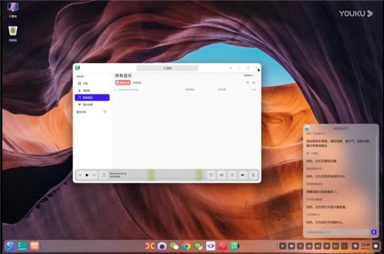Toggle the repeat playback mode icon
384x254 pixels.
click(x=232, y=175)
